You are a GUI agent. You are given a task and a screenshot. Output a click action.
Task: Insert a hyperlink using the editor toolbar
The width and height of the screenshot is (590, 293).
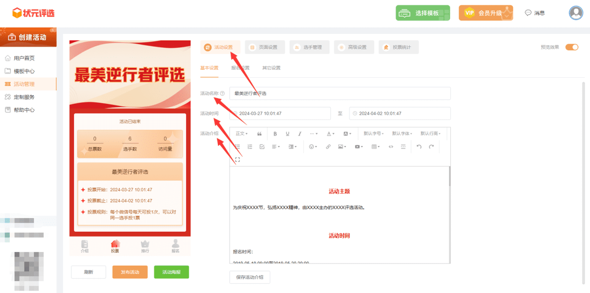coord(329,147)
